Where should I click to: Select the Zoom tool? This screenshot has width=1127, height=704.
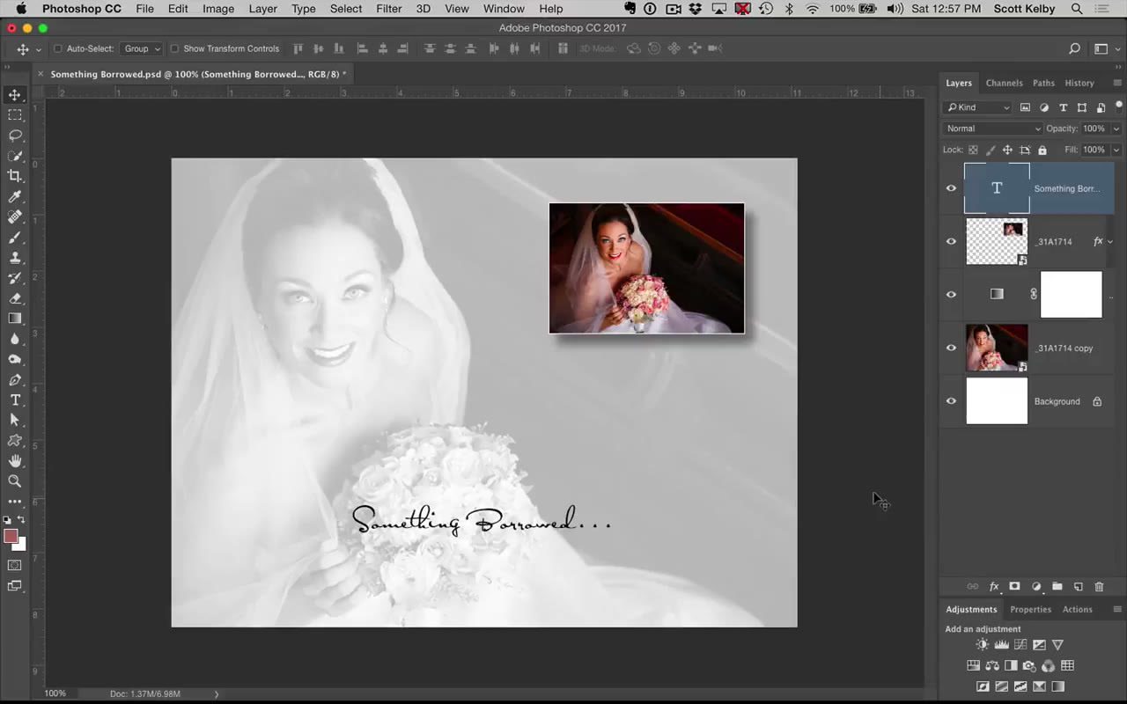click(15, 480)
